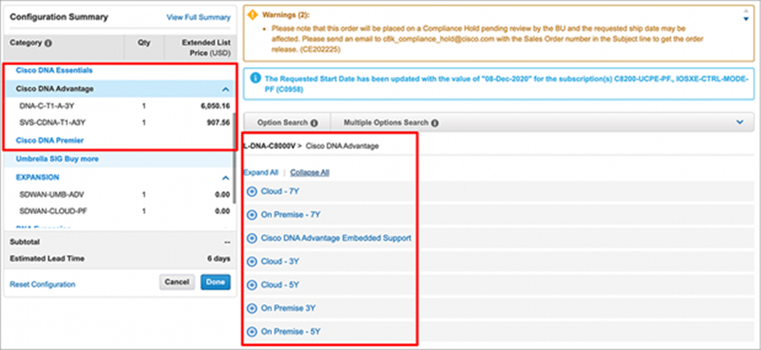This screenshot has height=350, width=761.
Task: Select the SDWAN-CLOUD-PF row
Action: tap(119, 212)
